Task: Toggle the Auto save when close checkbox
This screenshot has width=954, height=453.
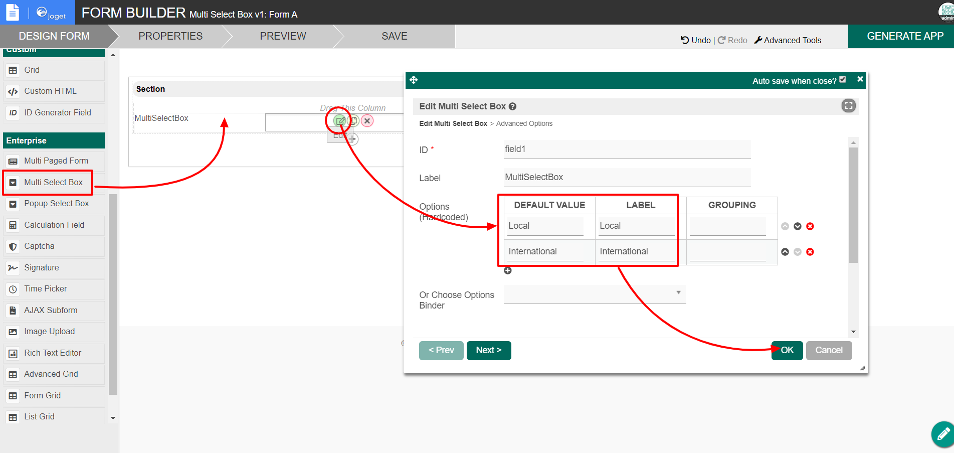Action: [843, 80]
